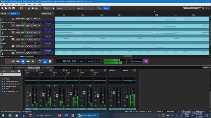
Task: Uncheck 5. Cello in mixer track list
Action: (x=3, y=89)
